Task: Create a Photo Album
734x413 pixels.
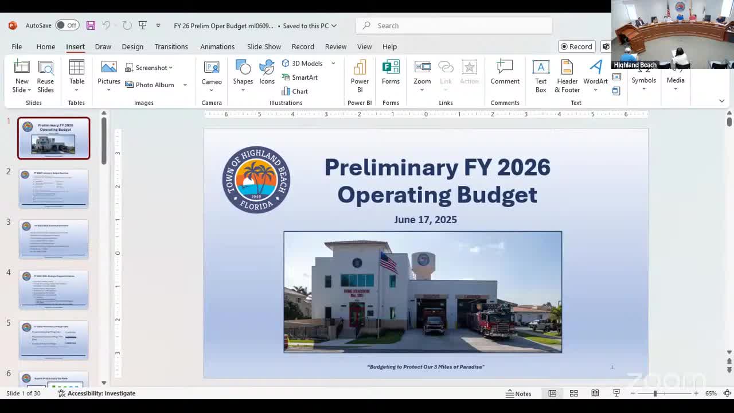Action: tap(149, 85)
